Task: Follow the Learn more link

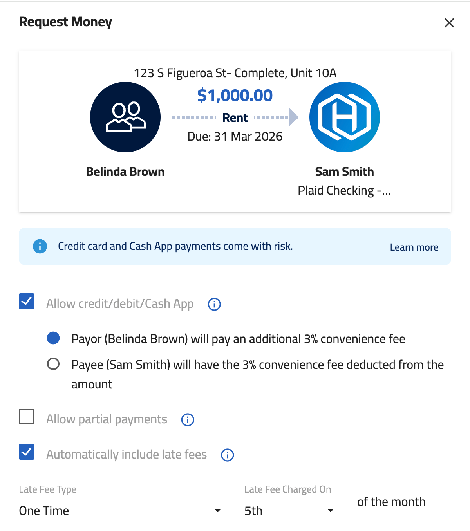Action: pos(414,247)
